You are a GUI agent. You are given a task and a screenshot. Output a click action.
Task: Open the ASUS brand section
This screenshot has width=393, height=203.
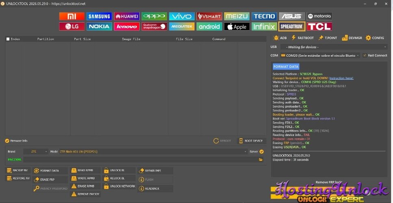coord(292,16)
